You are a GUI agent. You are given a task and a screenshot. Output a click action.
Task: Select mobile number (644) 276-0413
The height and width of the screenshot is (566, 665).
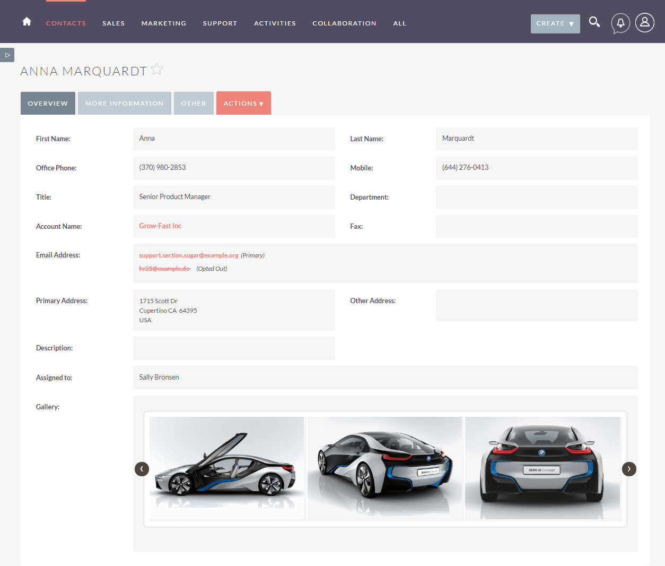click(x=465, y=168)
